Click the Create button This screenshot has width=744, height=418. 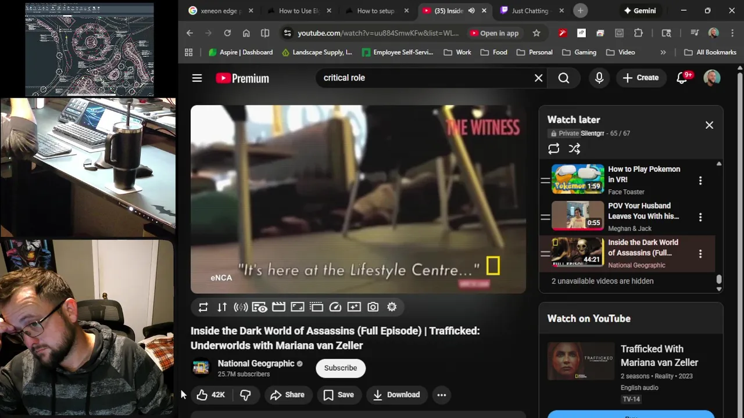[x=641, y=78]
